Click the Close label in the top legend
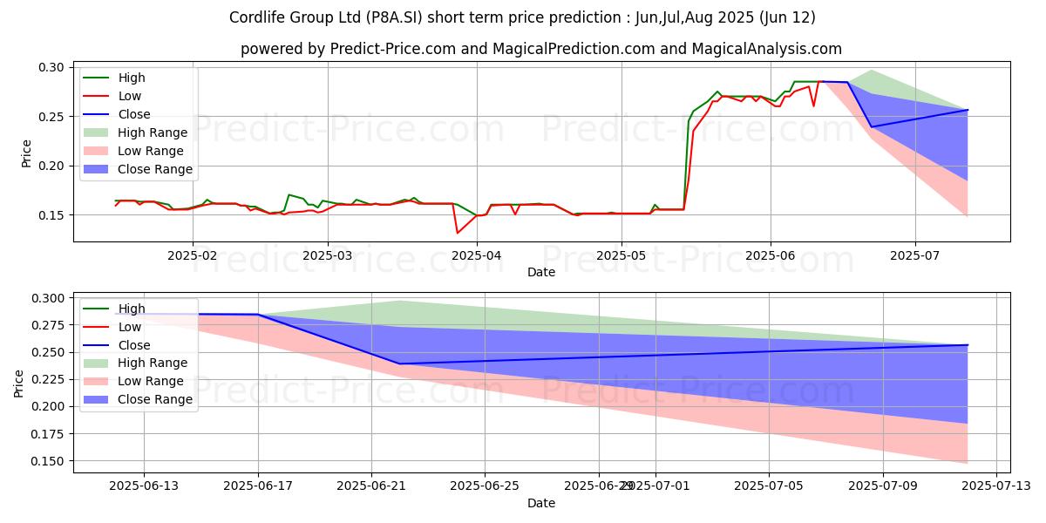The width and height of the screenshot is (1046, 523). point(133,114)
